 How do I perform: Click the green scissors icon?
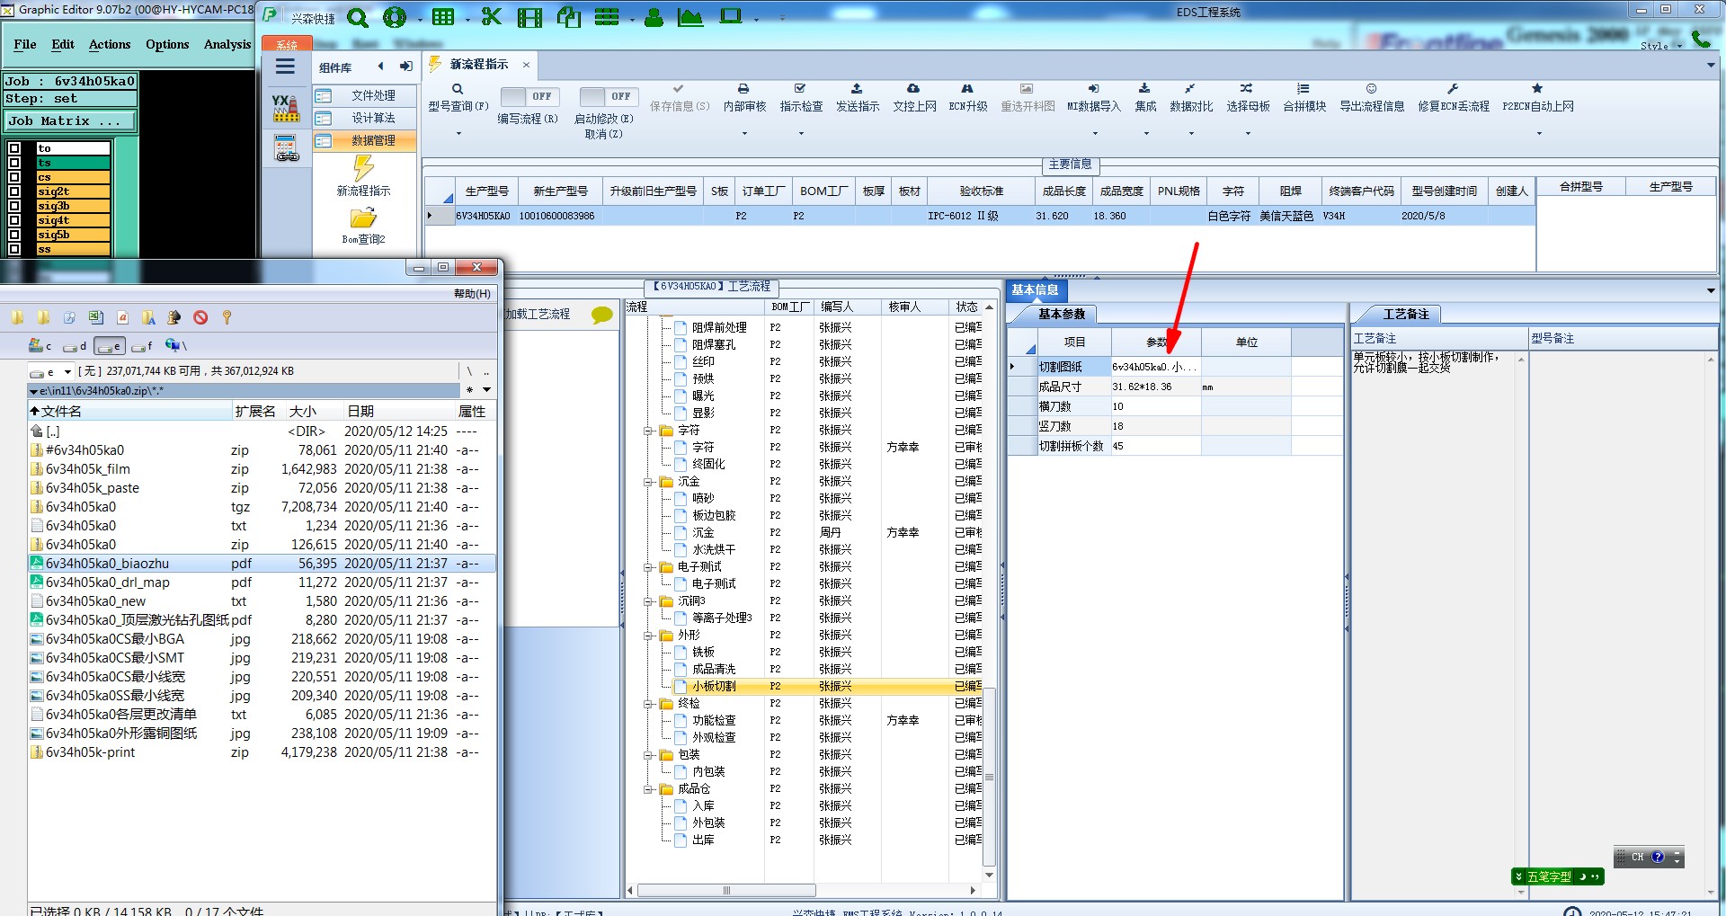pyautogui.click(x=492, y=17)
